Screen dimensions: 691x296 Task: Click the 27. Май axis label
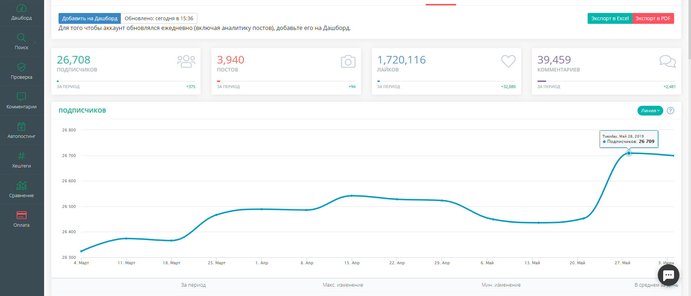(x=622, y=263)
